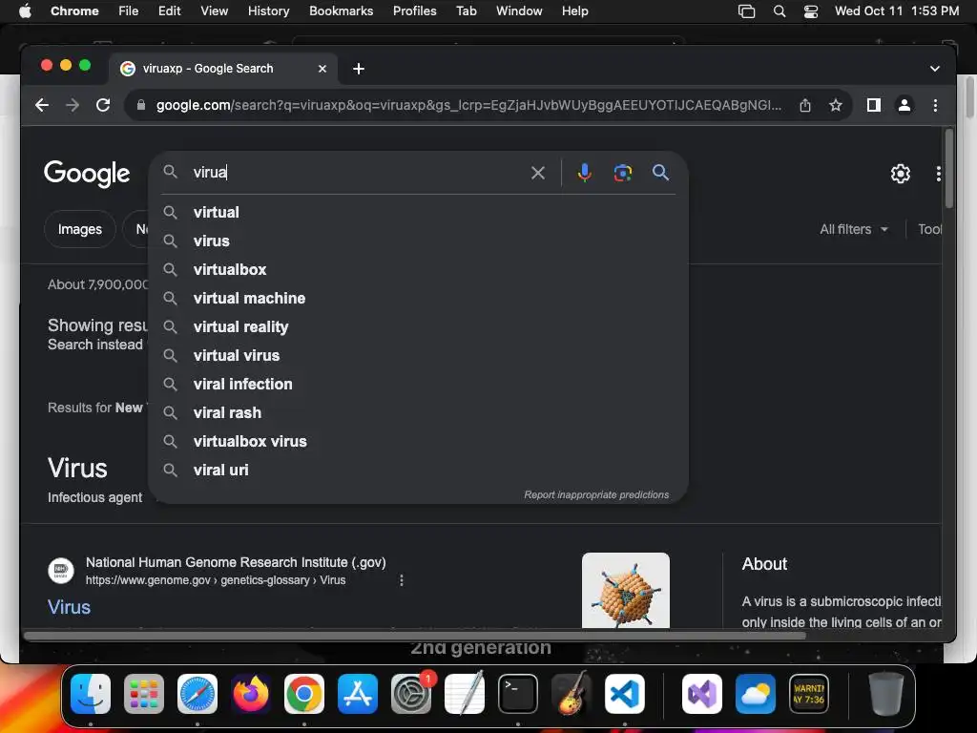Open the Bookmarks menu
This screenshot has height=733, width=977.
tap(341, 11)
